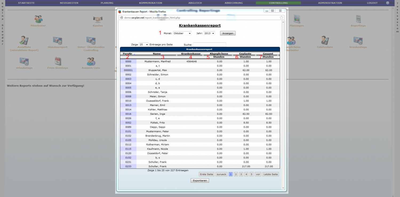This screenshot has width=400, height=197.
Task: Open ABGLEICH menu item
Action: pyautogui.click(x=195, y=3)
